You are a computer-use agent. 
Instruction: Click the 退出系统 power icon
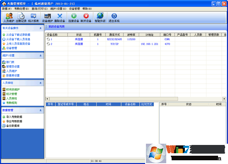pyautogui.click(x=114, y=16)
